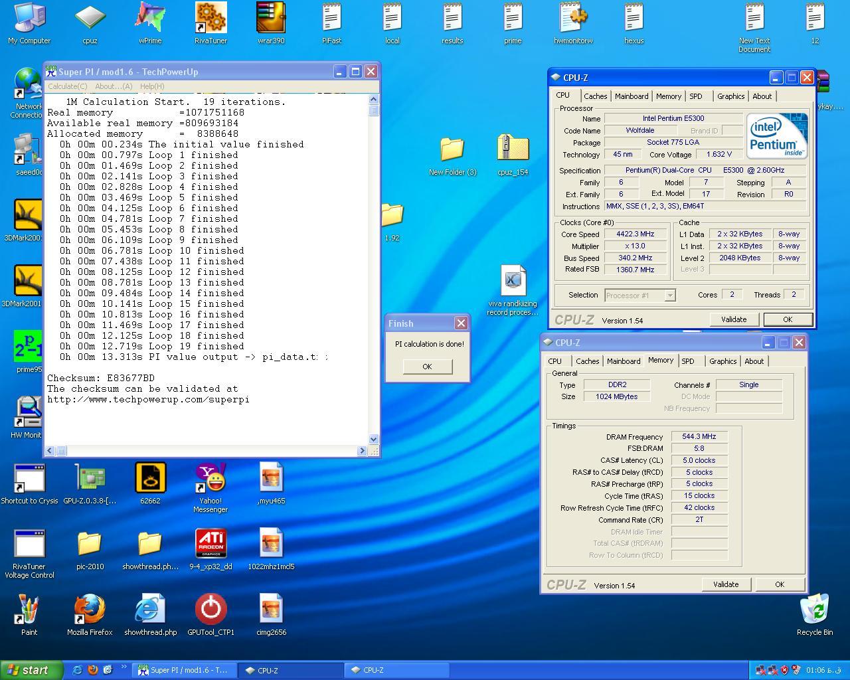Open cimg2656 image file
Screen dimensions: 850x680
(271, 615)
